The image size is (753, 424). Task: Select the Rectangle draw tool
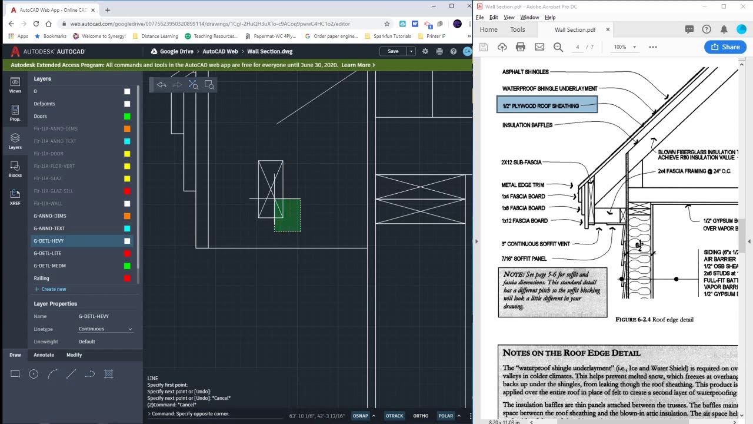[x=15, y=374]
